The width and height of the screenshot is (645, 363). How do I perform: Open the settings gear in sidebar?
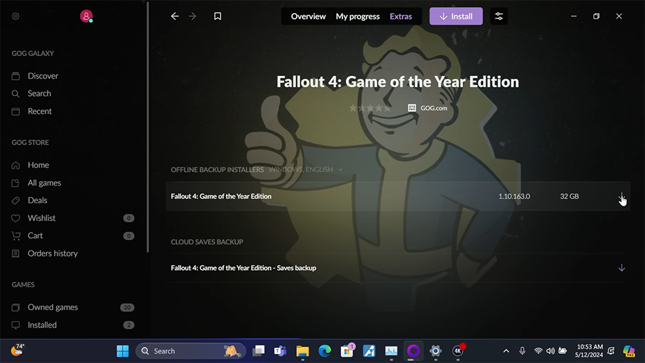tap(15, 17)
